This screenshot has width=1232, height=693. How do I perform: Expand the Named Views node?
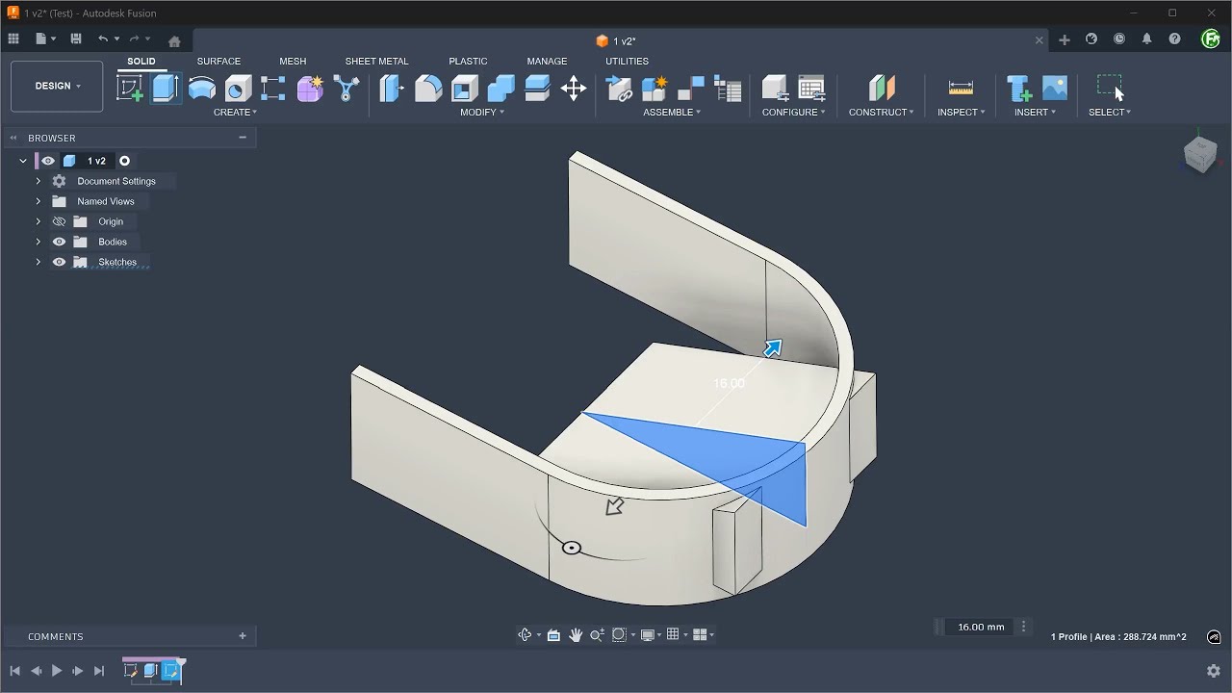[38, 201]
